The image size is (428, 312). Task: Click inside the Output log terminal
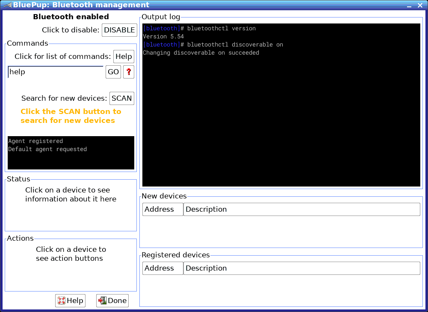click(x=281, y=105)
